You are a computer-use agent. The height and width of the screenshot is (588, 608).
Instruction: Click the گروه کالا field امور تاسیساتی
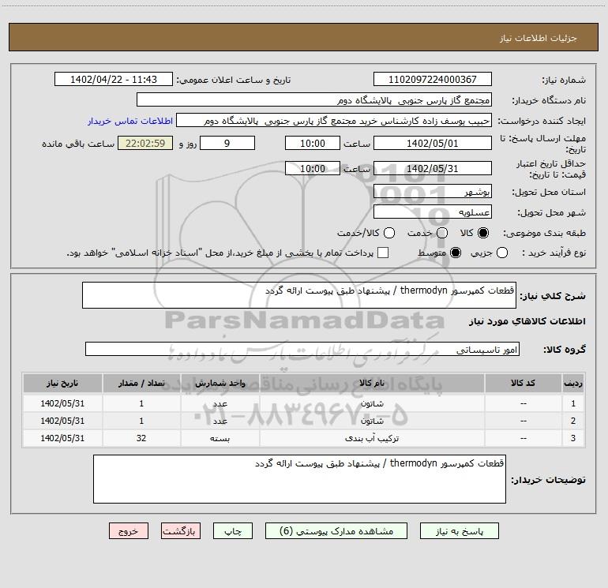pos(302,349)
